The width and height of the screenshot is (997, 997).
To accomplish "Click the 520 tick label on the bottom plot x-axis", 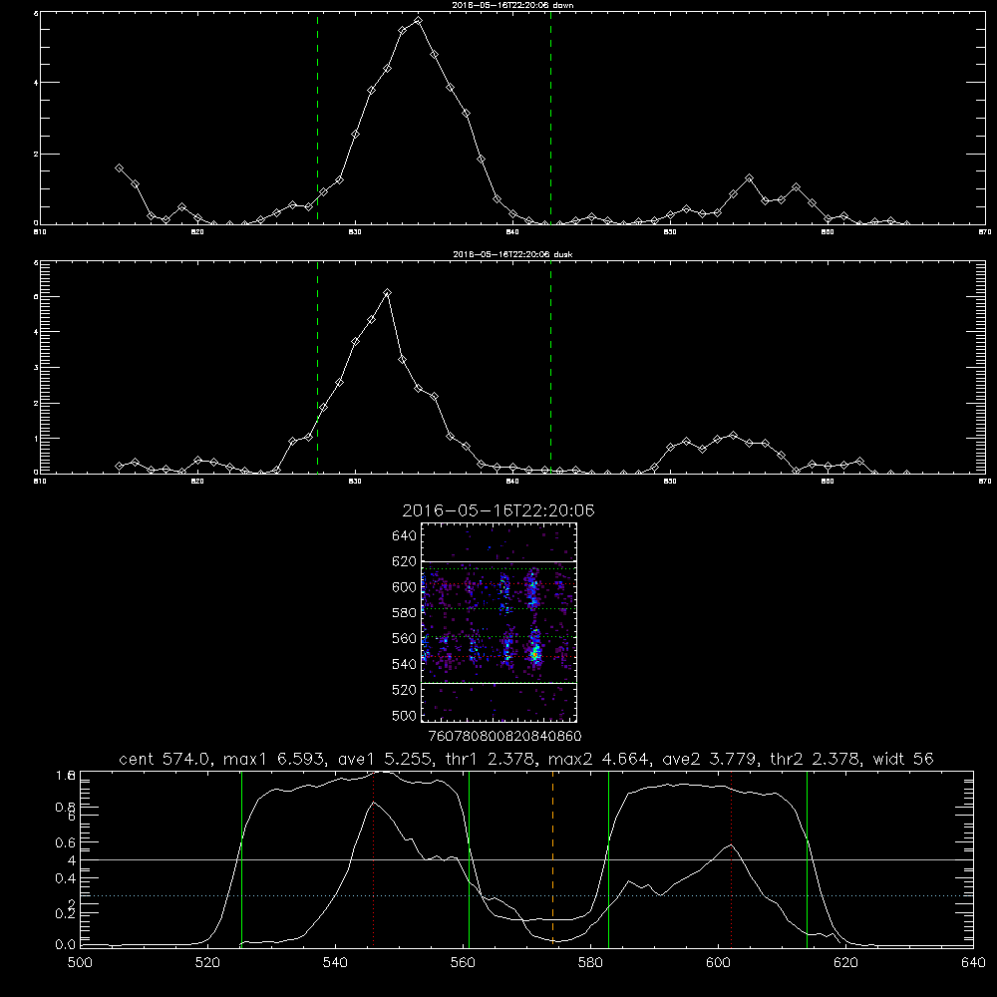I will coord(207,963).
